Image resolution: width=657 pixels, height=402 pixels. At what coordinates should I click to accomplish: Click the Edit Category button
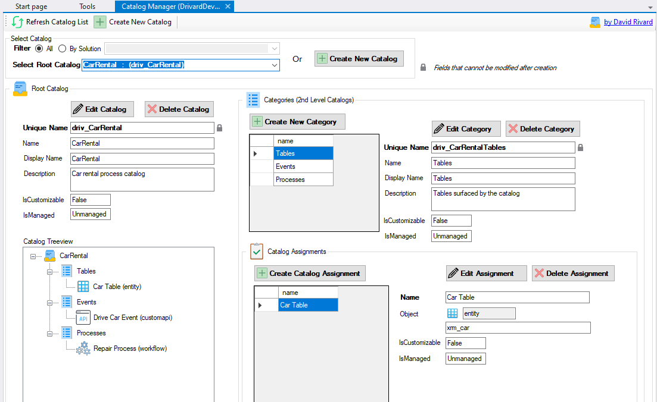point(466,129)
